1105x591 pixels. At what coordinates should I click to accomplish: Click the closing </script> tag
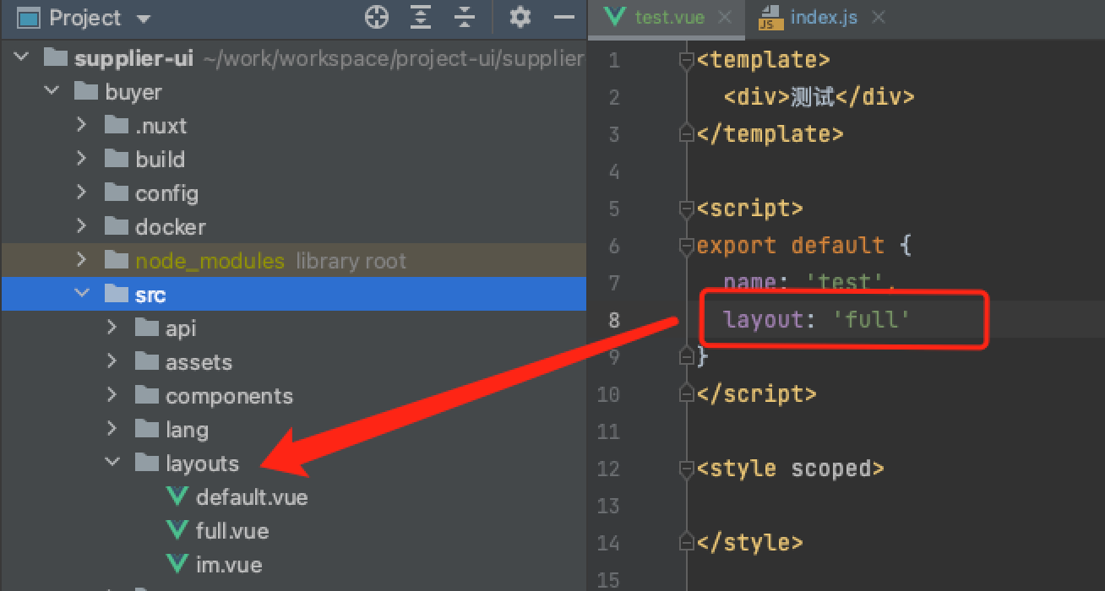pos(757,394)
